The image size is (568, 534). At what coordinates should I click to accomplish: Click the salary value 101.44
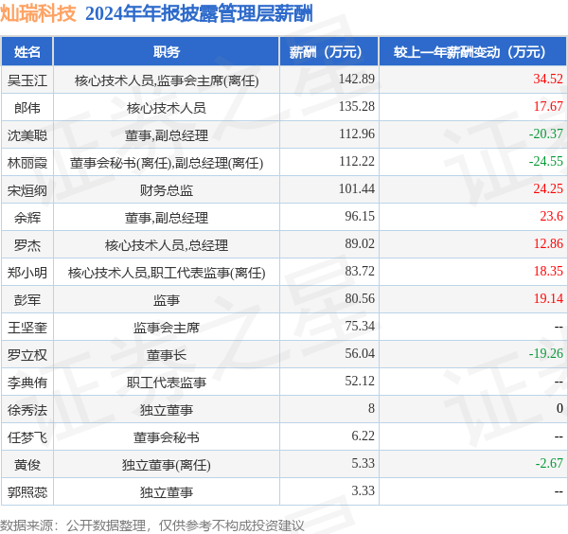point(357,188)
